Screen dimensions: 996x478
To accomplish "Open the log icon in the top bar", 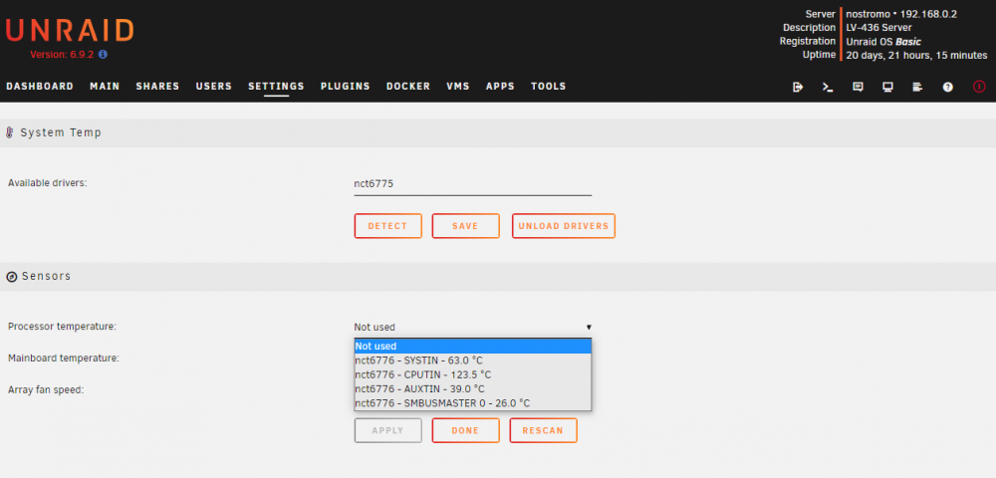I will point(917,87).
